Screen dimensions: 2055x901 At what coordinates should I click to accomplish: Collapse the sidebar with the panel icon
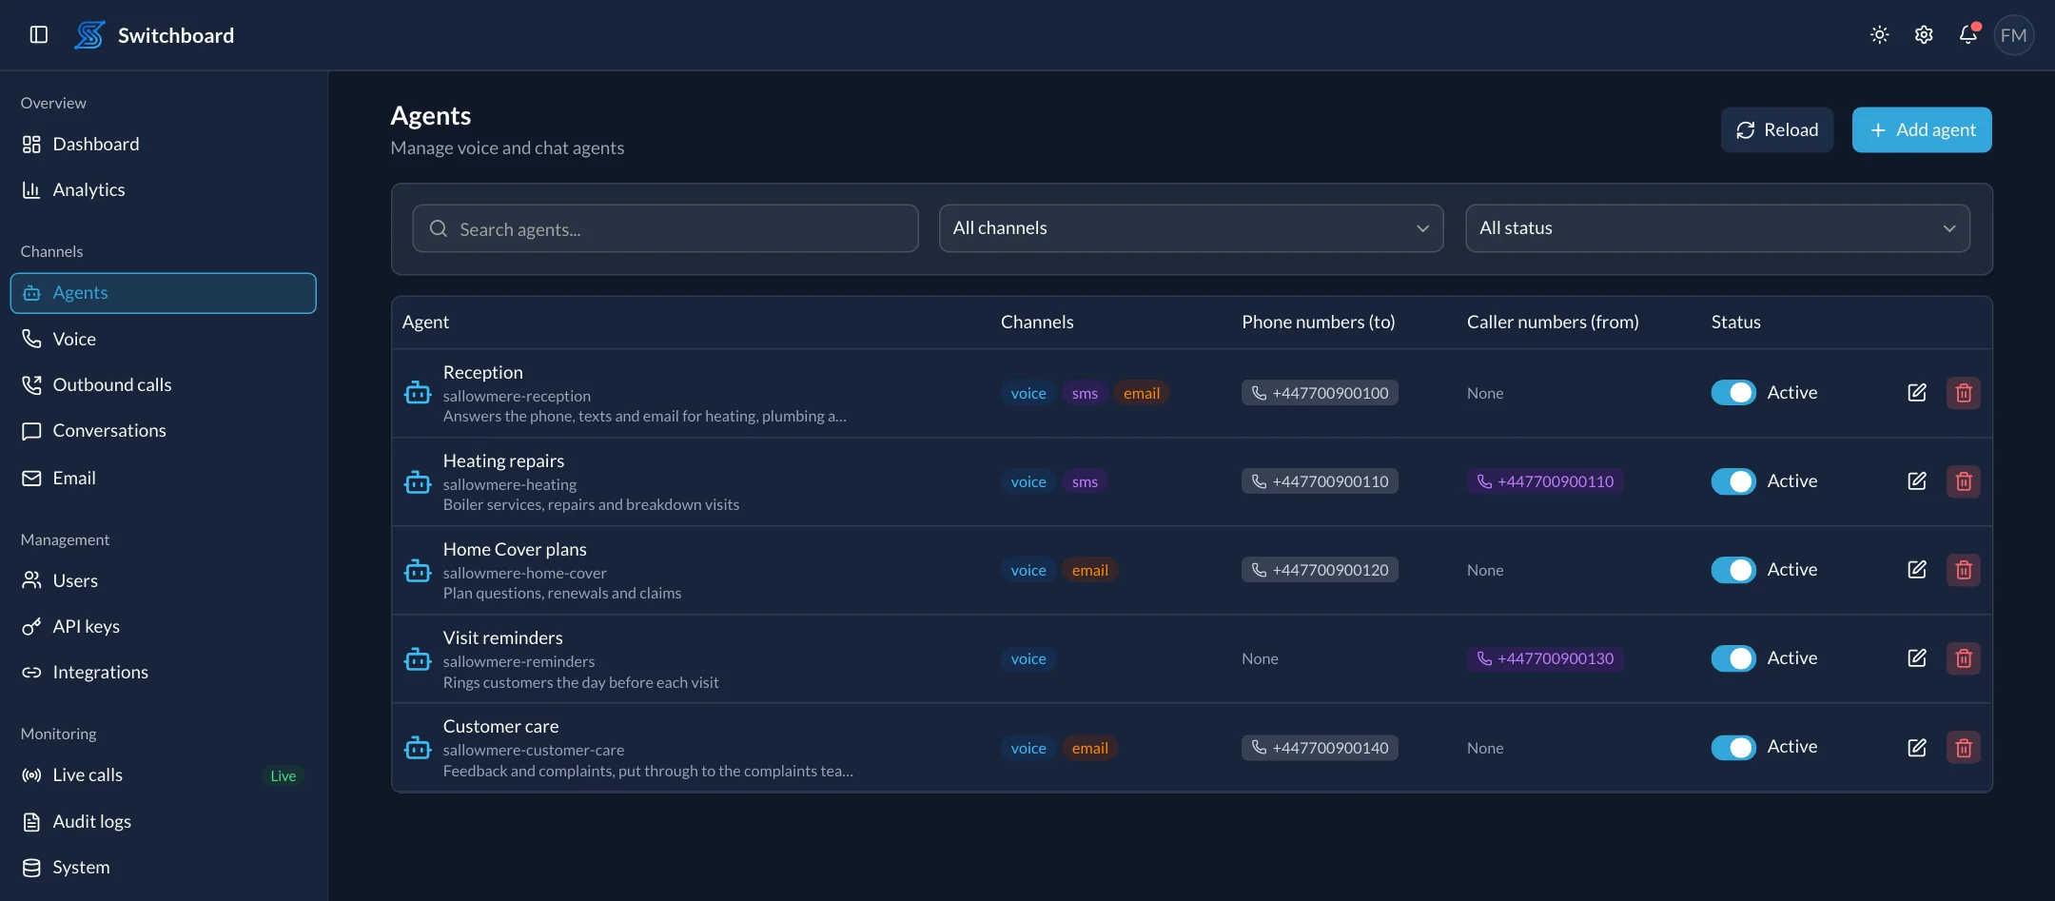coord(39,35)
